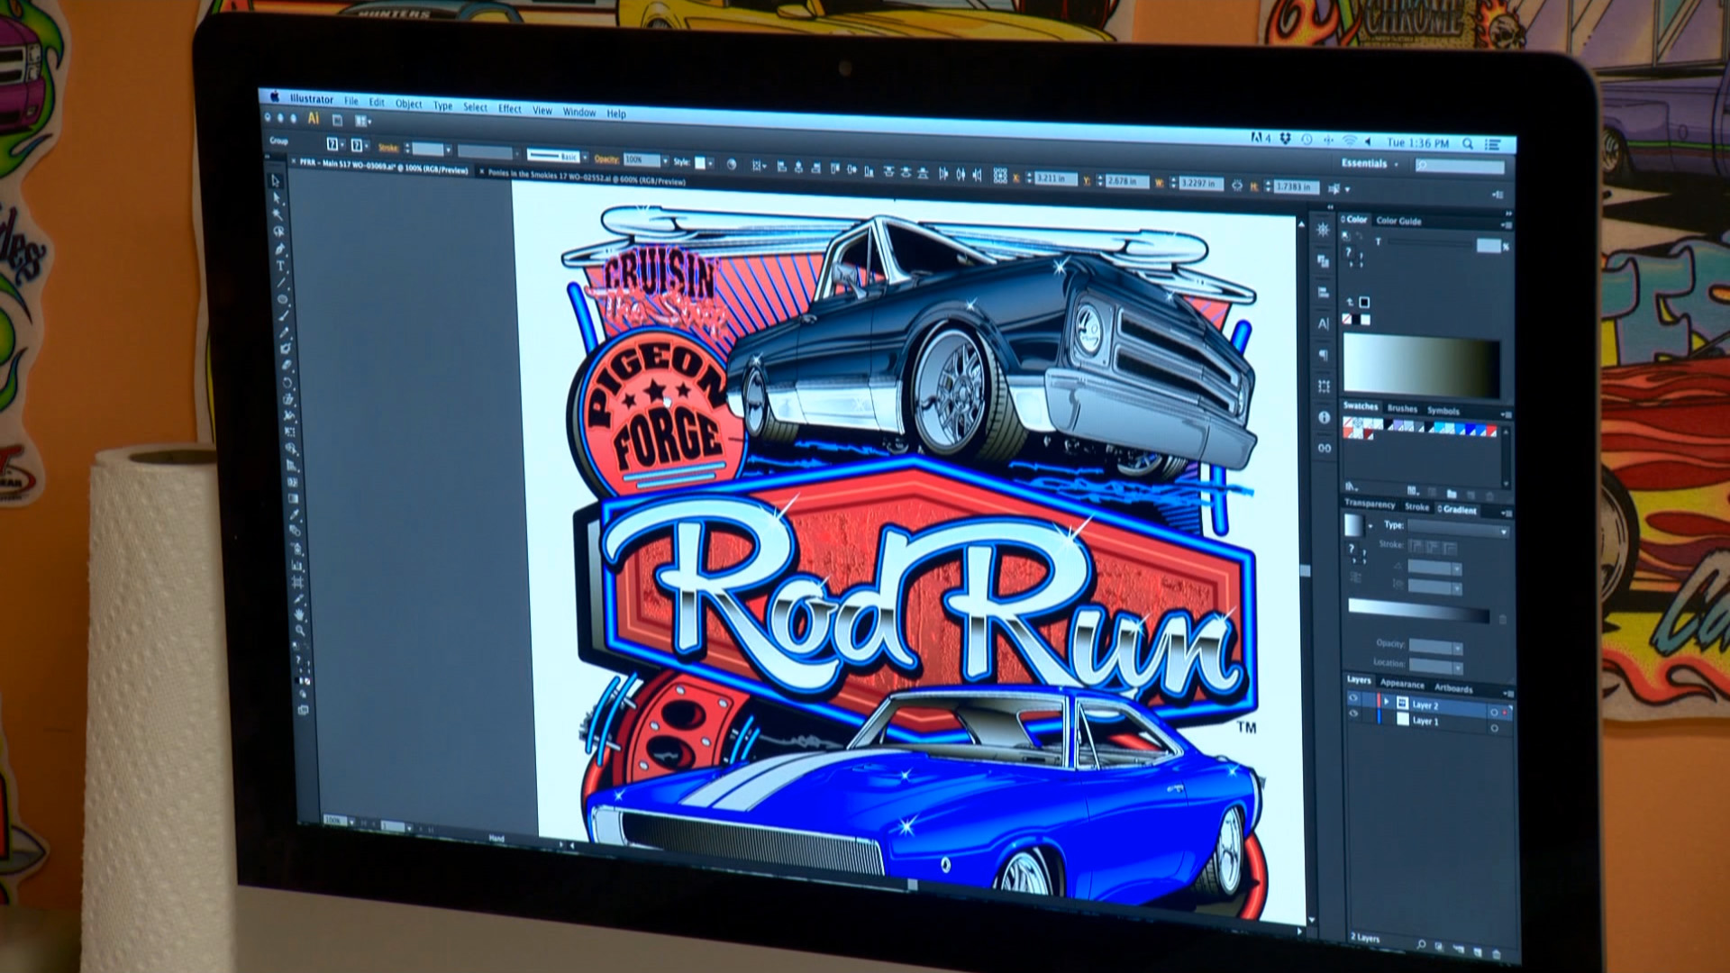
Task: Select the Selection tool black arrow
Action: tap(276, 180)
